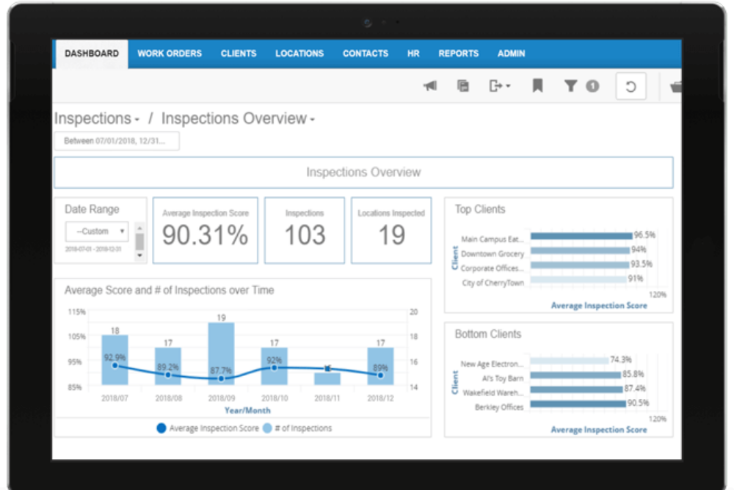Click the Date Range list scroll-up arrow
This screenshot has width=734, height=490.
[x=139, y=228]
